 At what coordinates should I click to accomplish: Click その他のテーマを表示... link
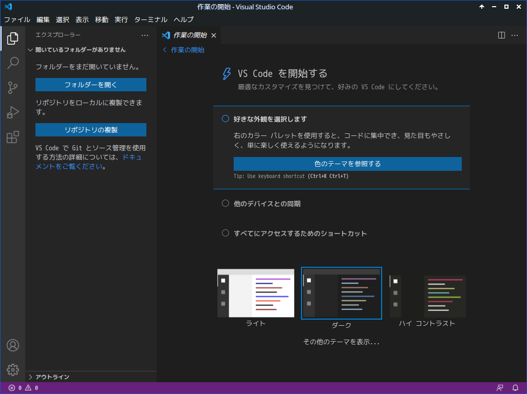[341, 342]
